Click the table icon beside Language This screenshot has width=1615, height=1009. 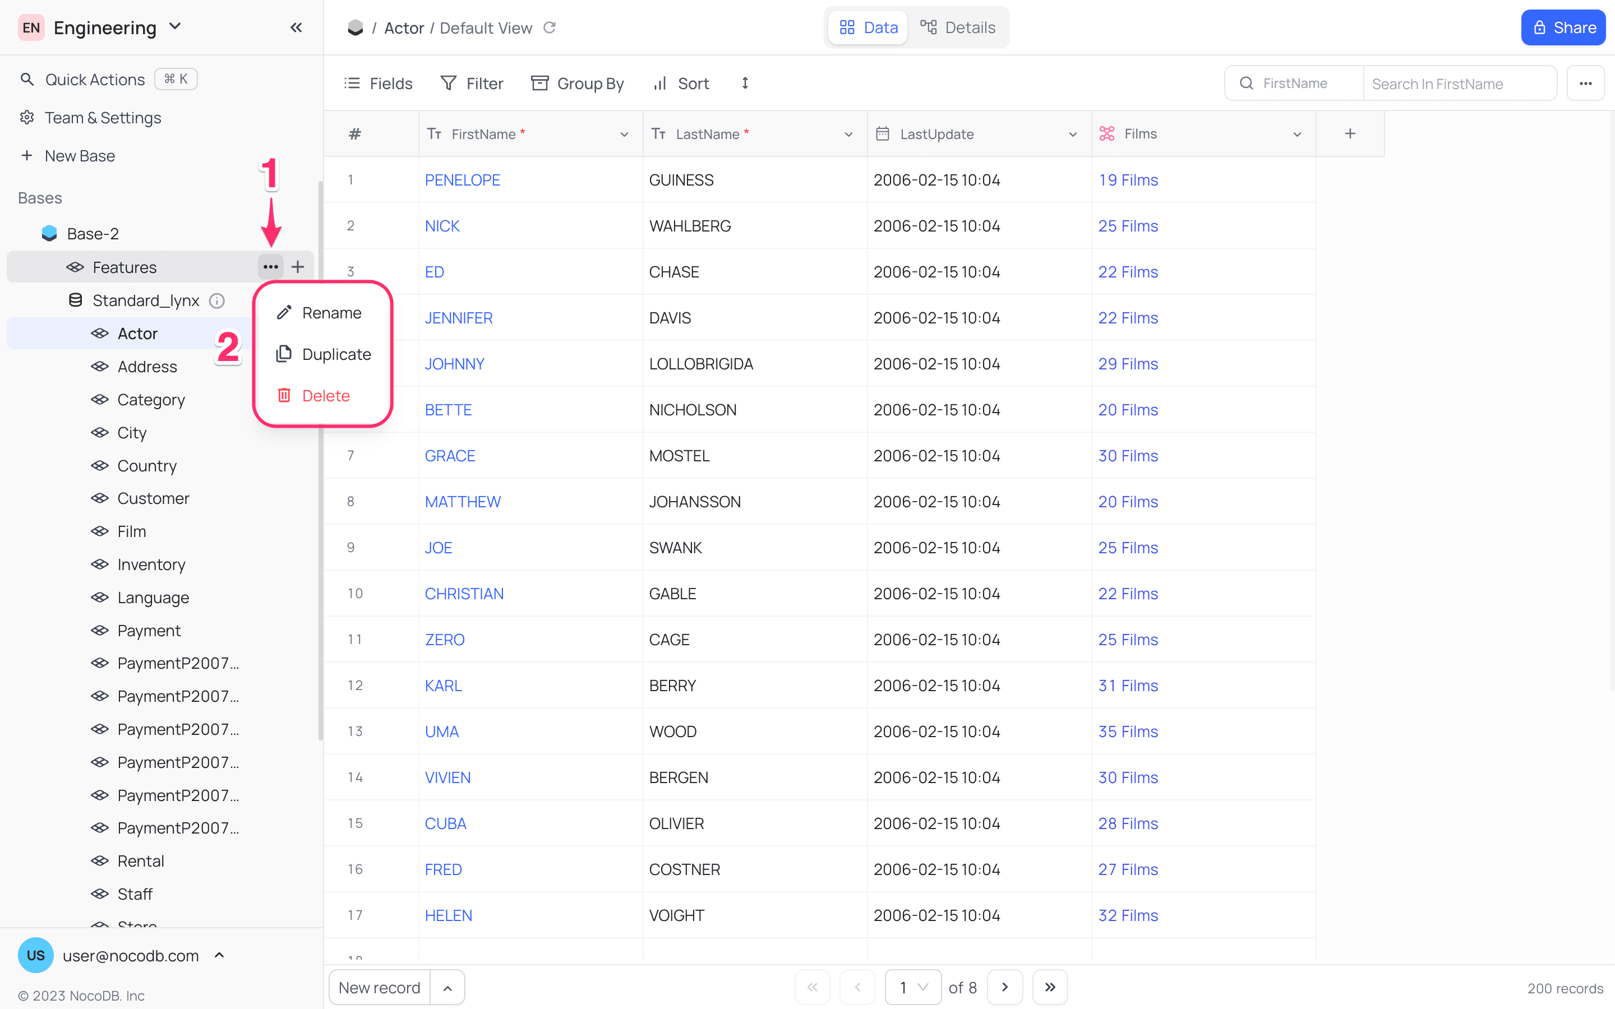99,597
